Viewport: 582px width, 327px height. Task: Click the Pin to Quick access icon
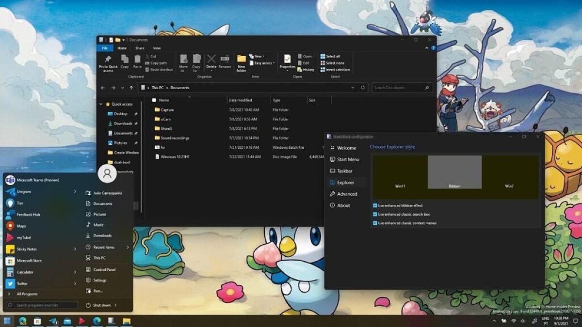(x=107, y=61)
